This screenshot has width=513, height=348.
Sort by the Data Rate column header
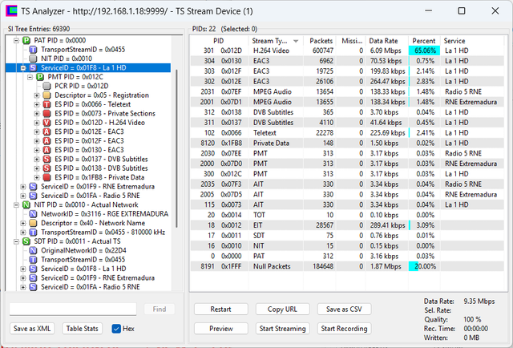[386, 41]
